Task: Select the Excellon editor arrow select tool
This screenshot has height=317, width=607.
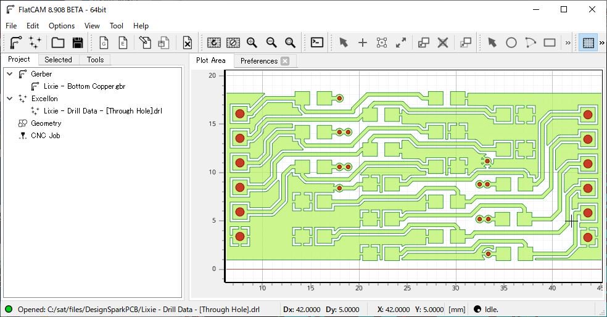Action: pos(344,43)
